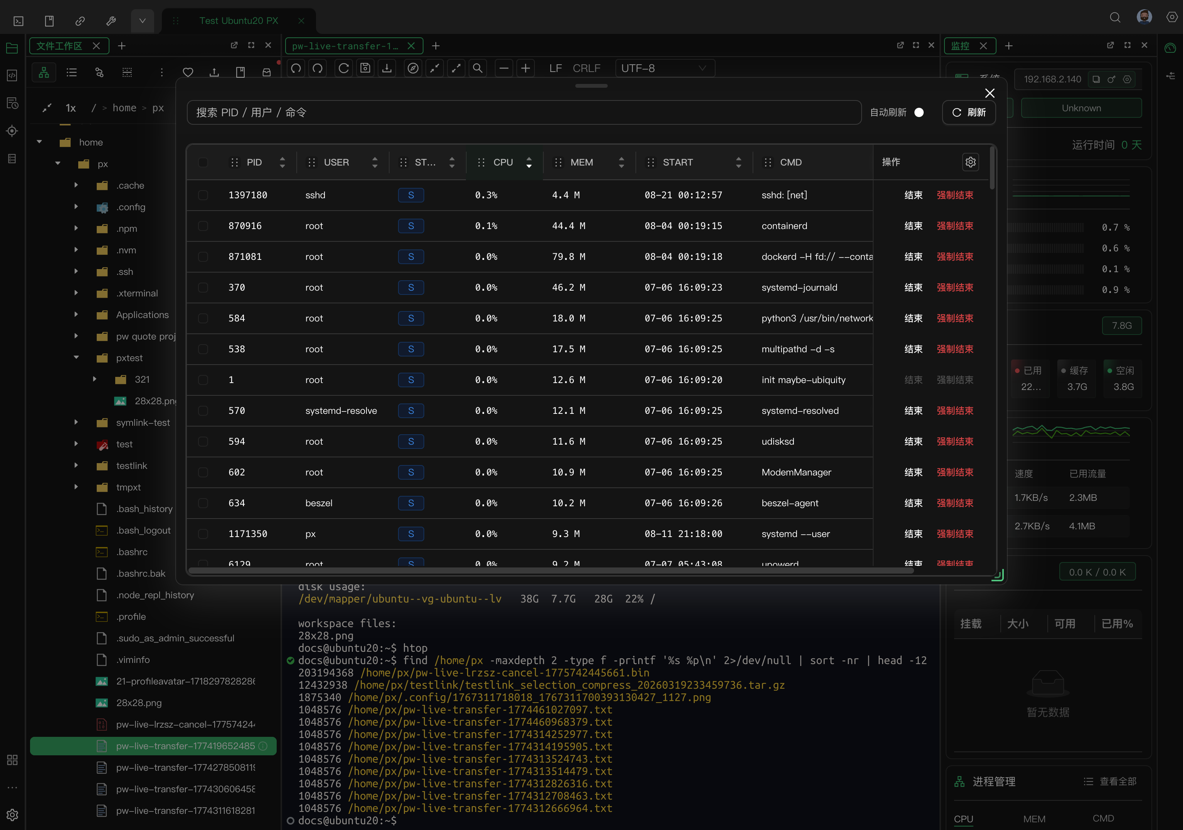Close the process manager dialog
The width and height of the screenshot is (1183, 830).
pyautogui.click(x=990, y=93)
